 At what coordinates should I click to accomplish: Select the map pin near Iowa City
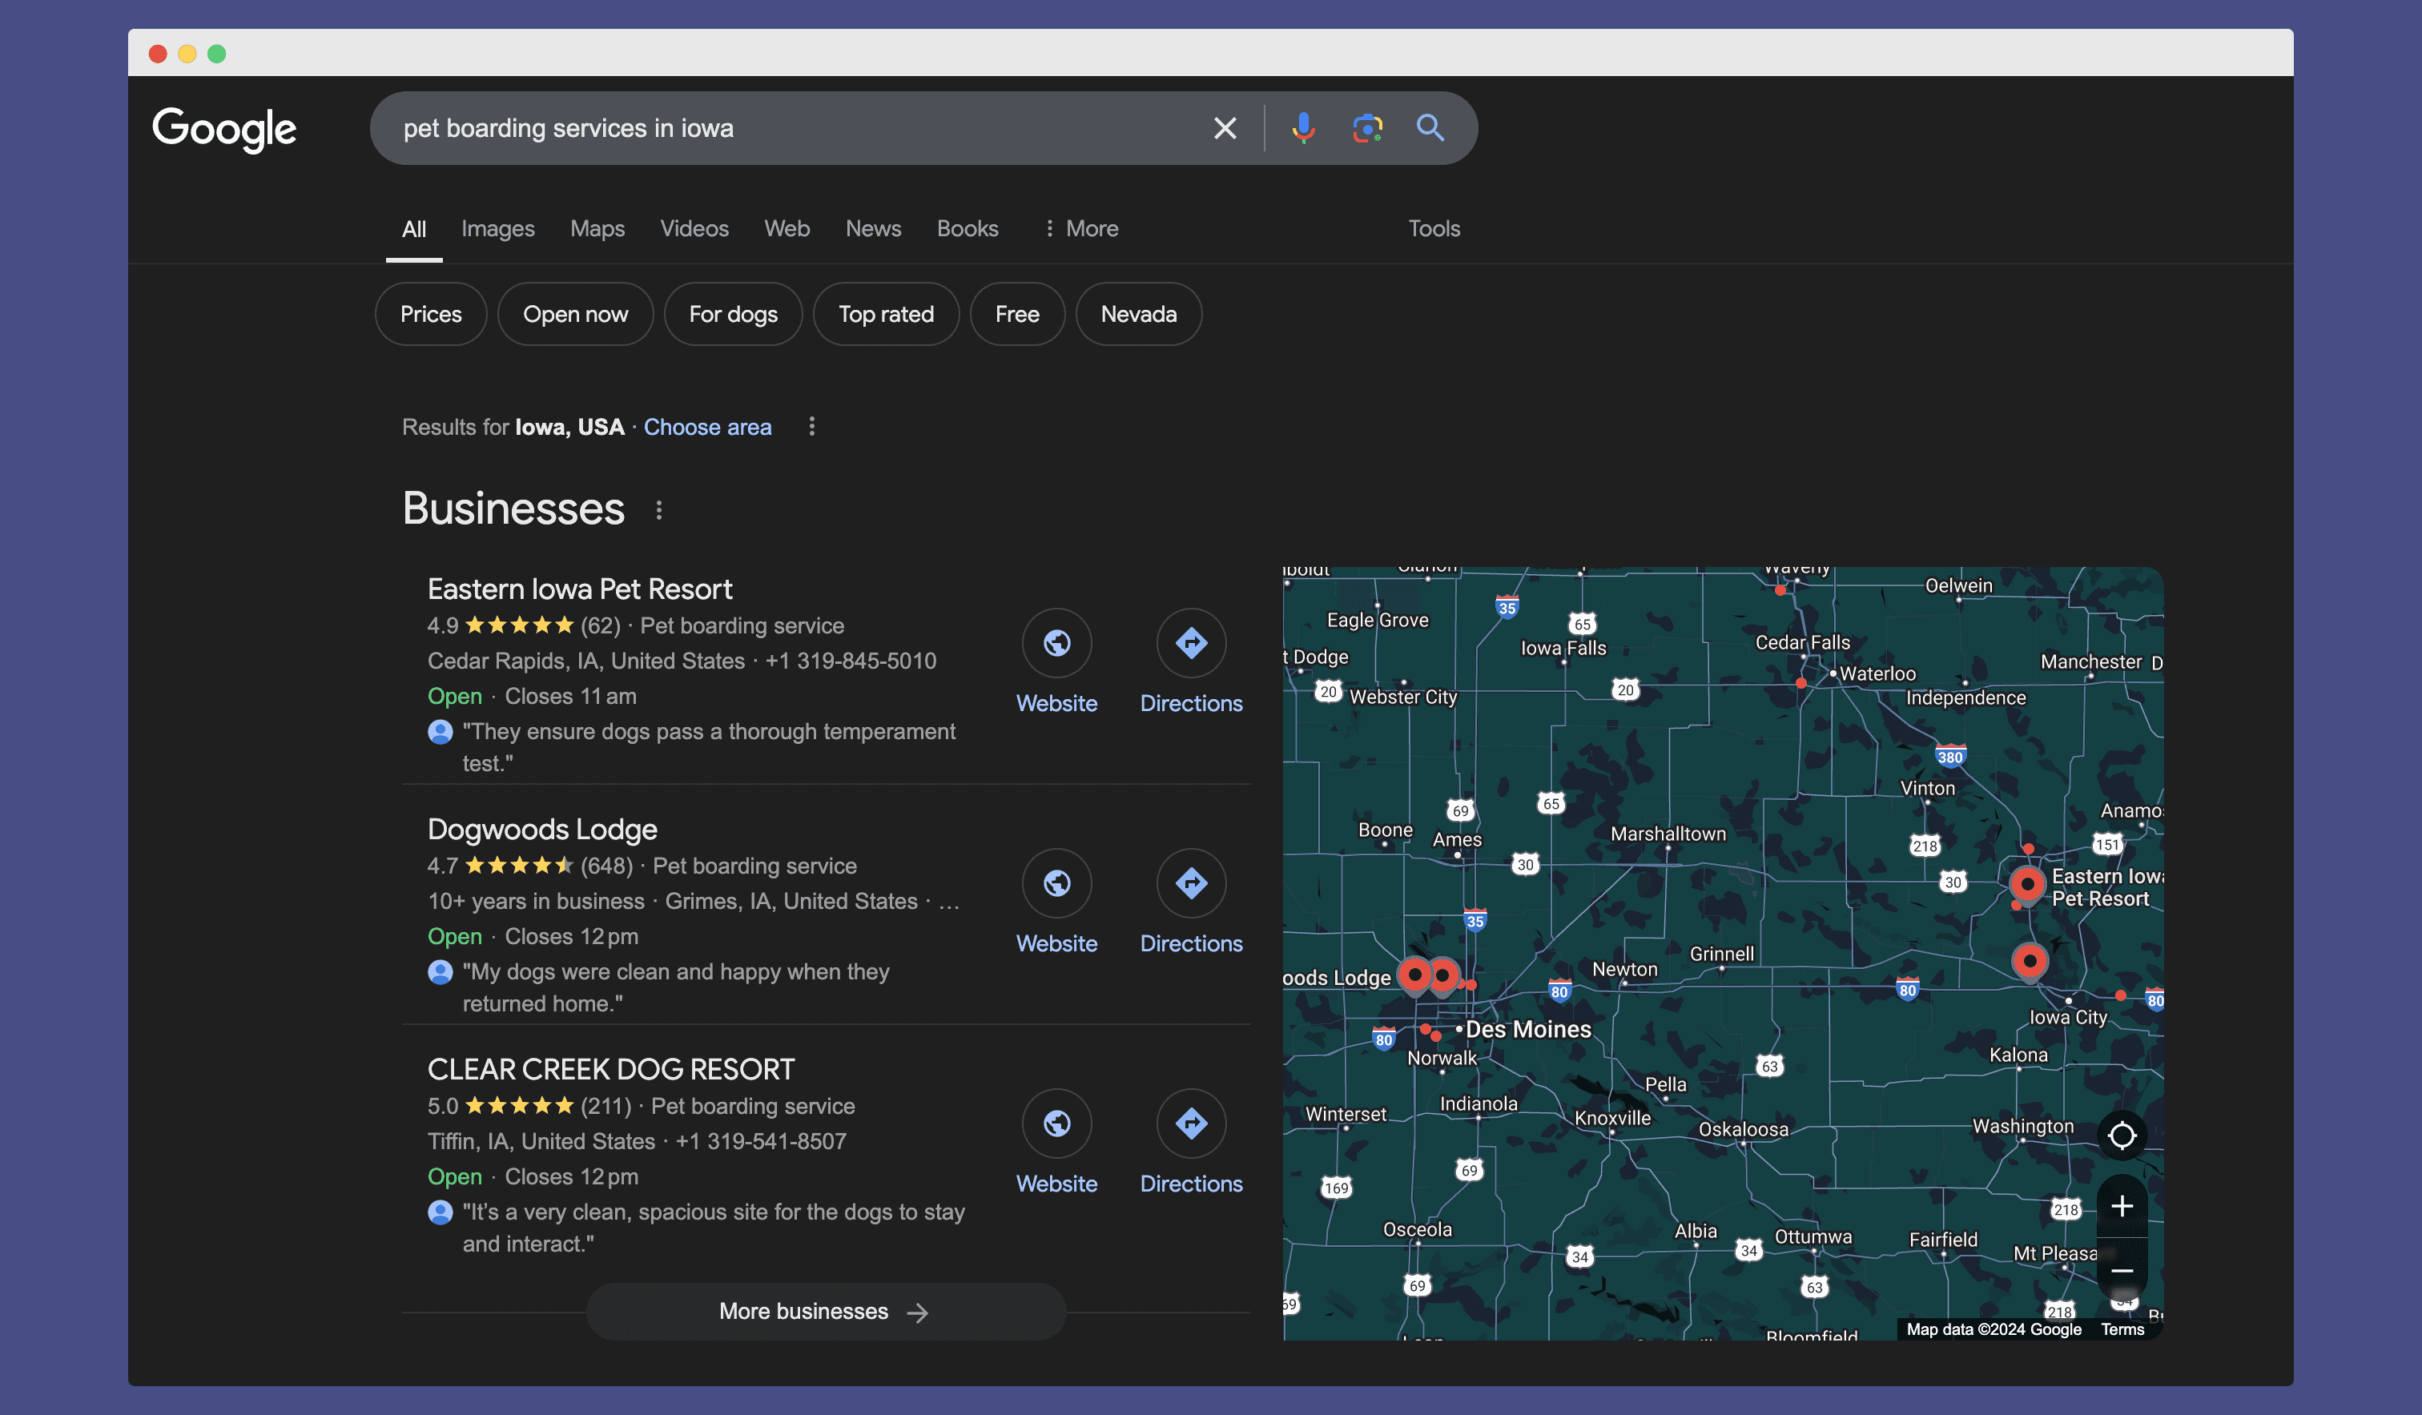(2030, 963)
